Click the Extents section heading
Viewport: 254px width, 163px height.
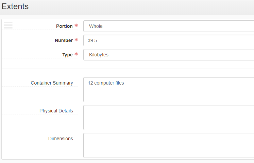tap(15, 6)
